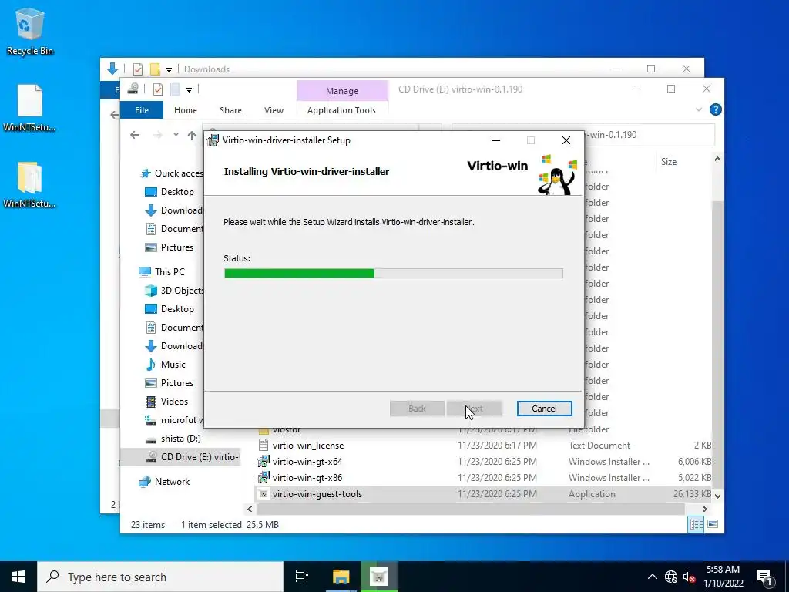Click the folder icon in the Downloads window title bar

tap(155, 69)
